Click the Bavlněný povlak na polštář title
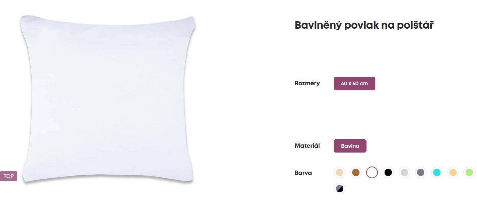This screenshot has height=204, width=477. [x=365, y=26]
